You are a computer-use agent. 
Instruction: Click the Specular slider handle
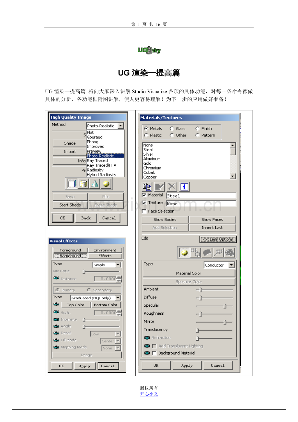pyautogui.click(x=225, y=306)
